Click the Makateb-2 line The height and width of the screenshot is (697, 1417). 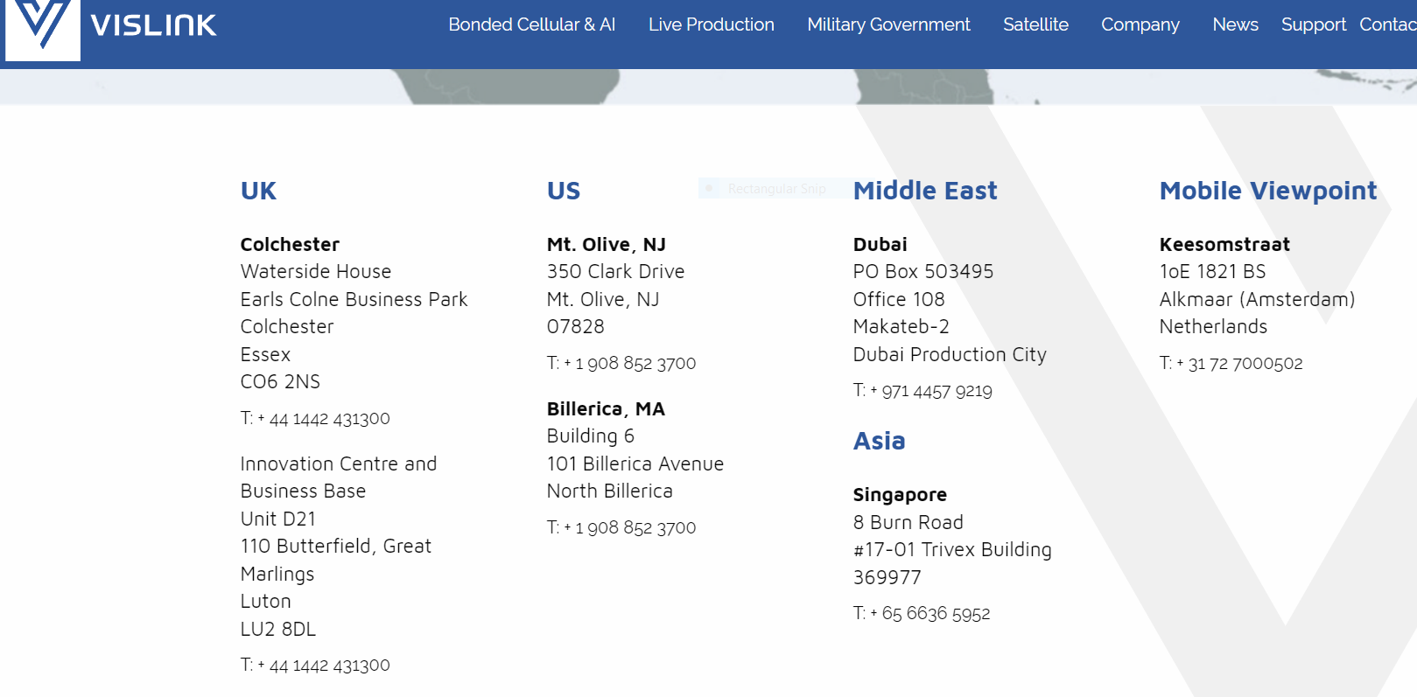901,327
